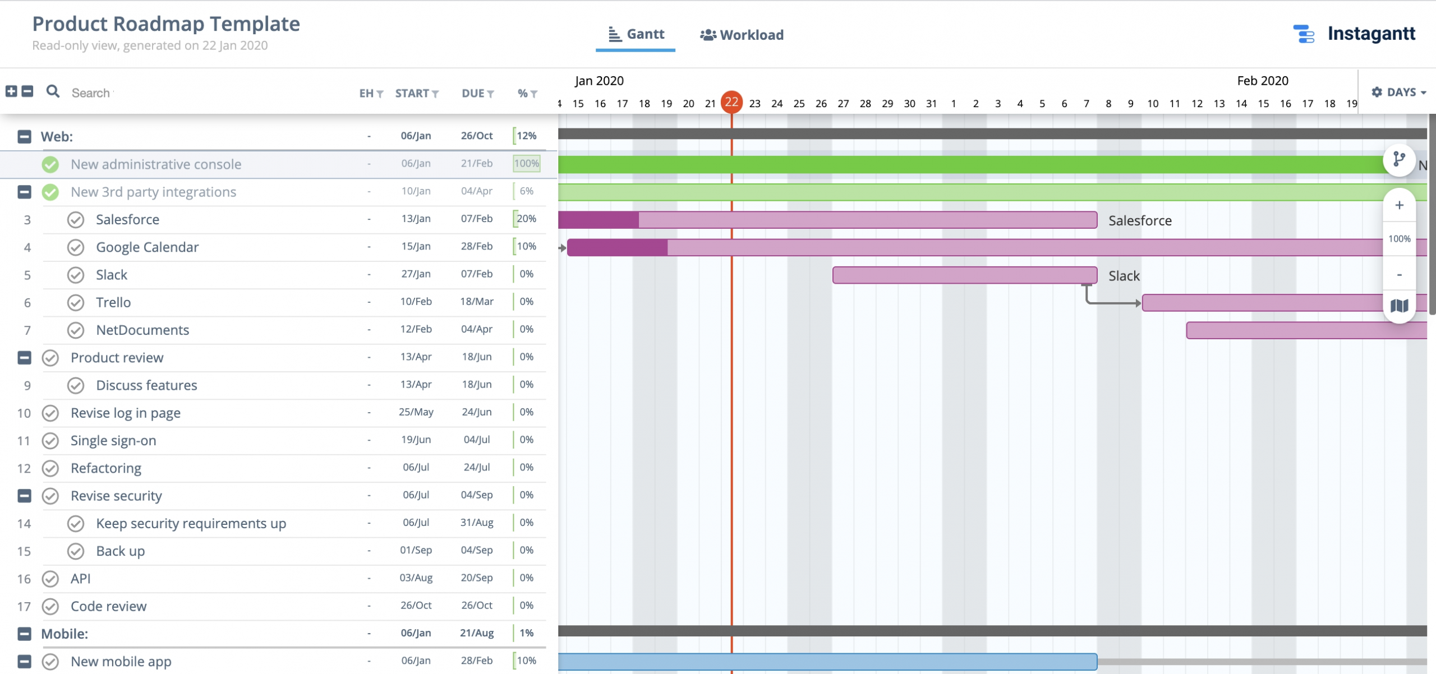
Task: Switch to the Gantt view tab
Action: (634, 34)
